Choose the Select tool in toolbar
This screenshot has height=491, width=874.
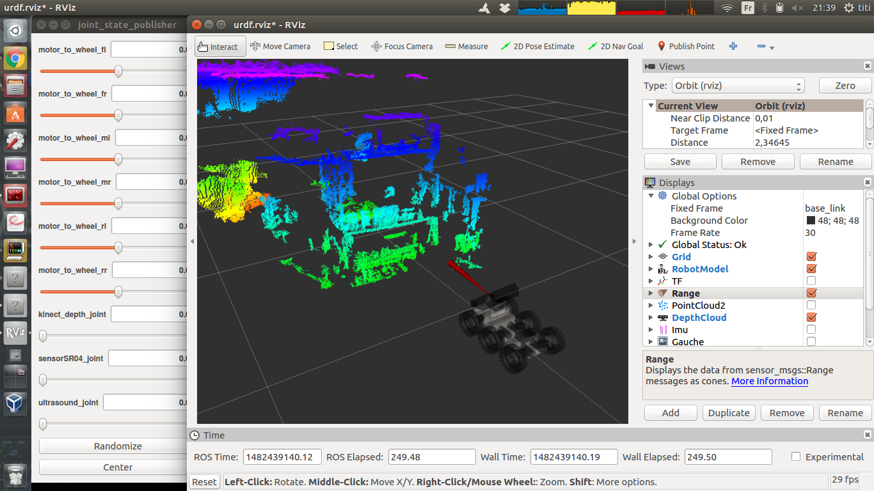pos(340,47)
